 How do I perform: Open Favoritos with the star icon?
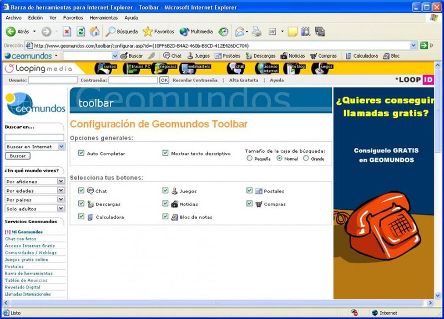click(x=148, y=32)
